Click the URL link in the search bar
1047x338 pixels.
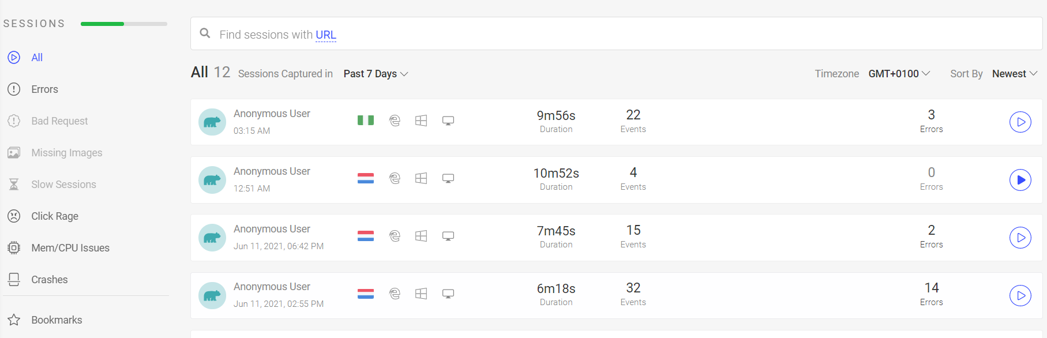[x=326, y=35]
